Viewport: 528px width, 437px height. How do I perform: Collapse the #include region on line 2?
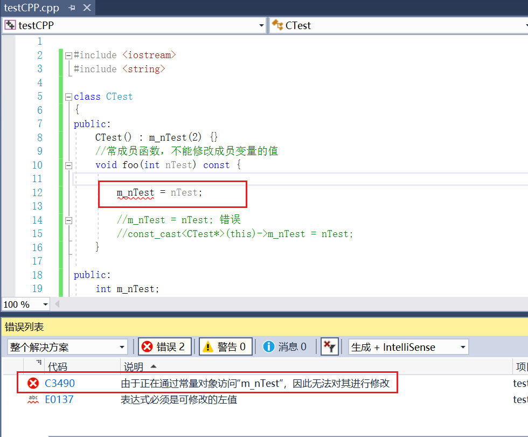click(69, 55)
